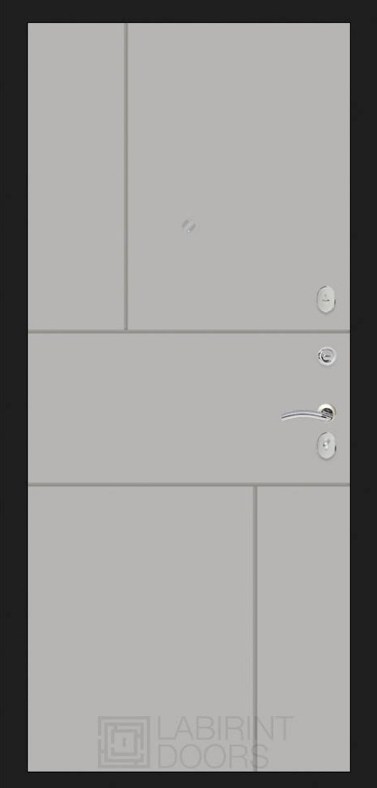Select the narrow upper-left door panel
This screenshot has width=377, height=788.
pos(76,176)
